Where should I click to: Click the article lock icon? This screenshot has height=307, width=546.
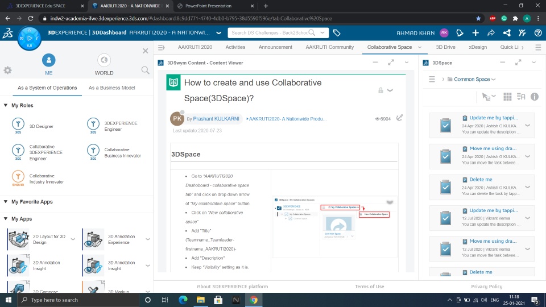[x=380, y=90]
